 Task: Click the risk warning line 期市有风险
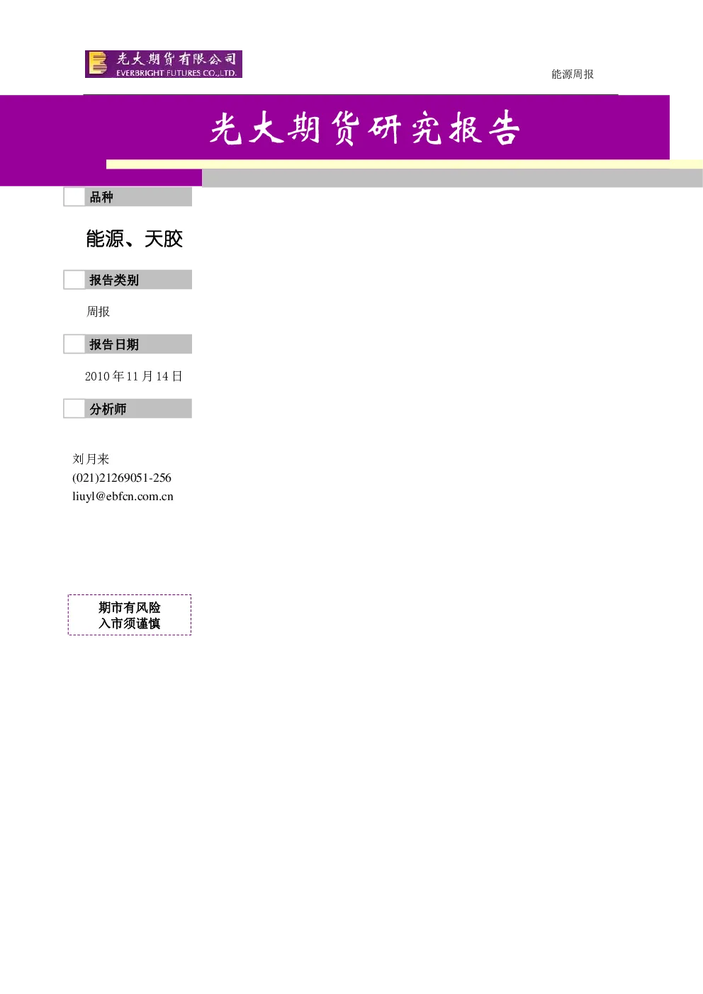coord(130,607)
